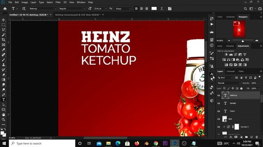Select the Eyedropper tool
Image resolution: width=263 pixels, height=147 pixels.
click(x=3, y=50)
